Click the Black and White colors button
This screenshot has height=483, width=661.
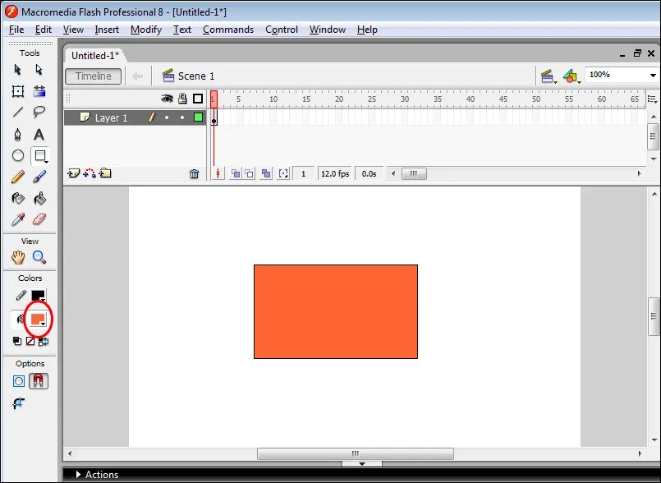click(x=17, y=341)
